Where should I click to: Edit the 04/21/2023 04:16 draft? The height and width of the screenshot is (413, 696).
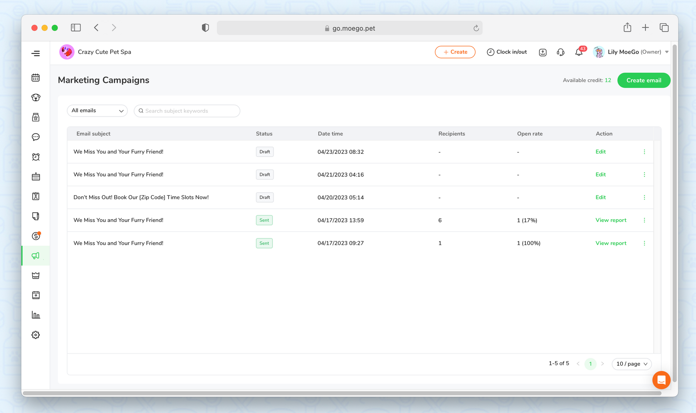pos(600,175)
